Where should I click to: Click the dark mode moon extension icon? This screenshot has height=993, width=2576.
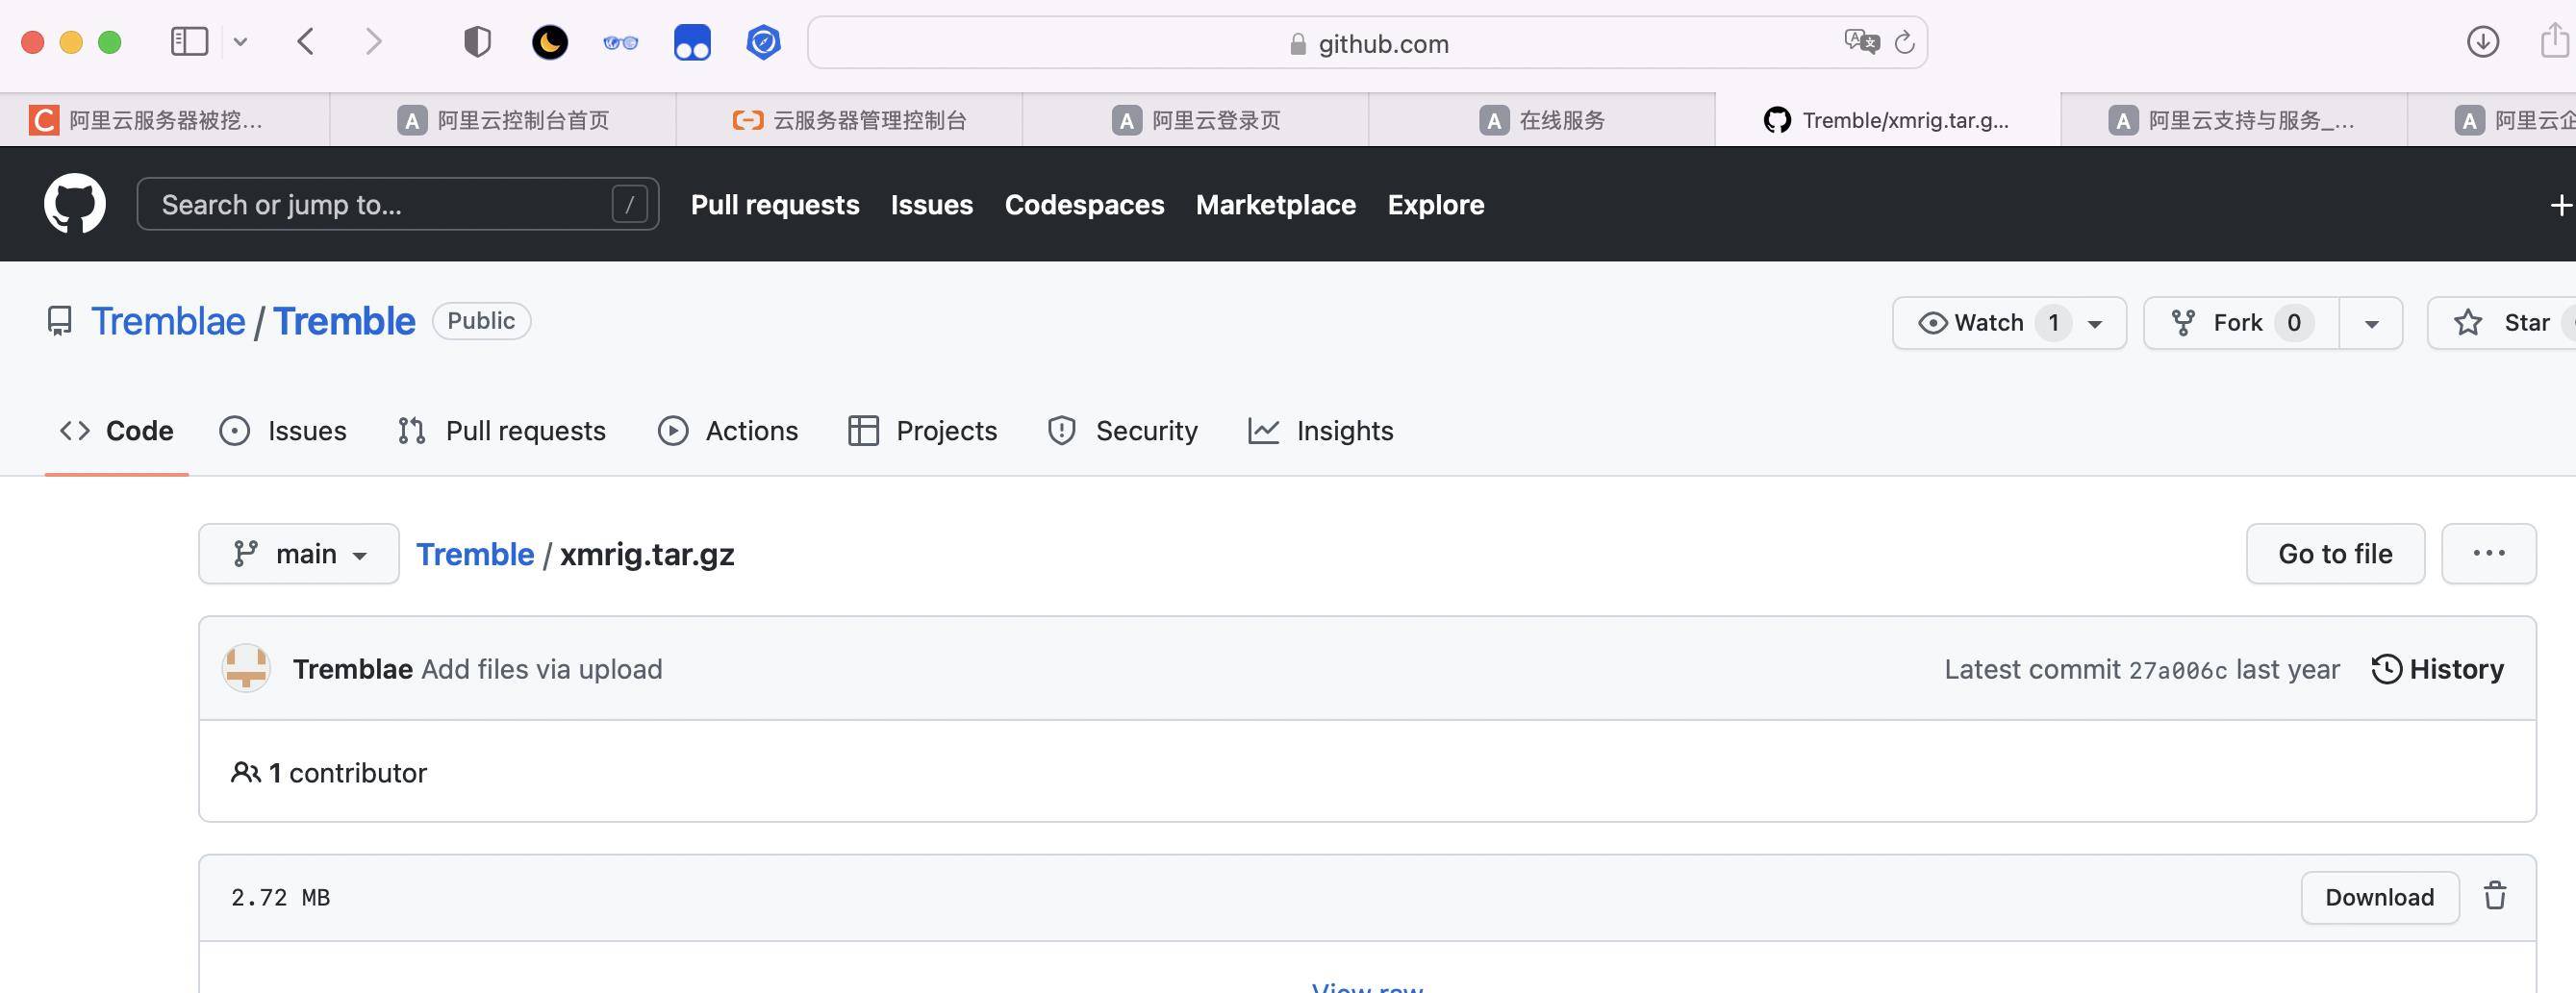tap(549, 42)
